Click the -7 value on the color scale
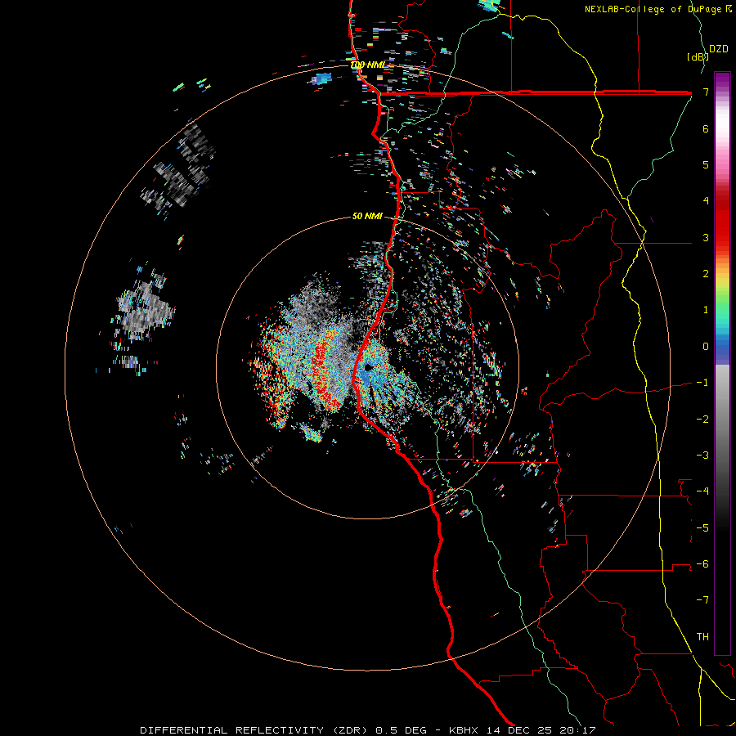This screenshot has height=736, width=736. click(702, 600)
